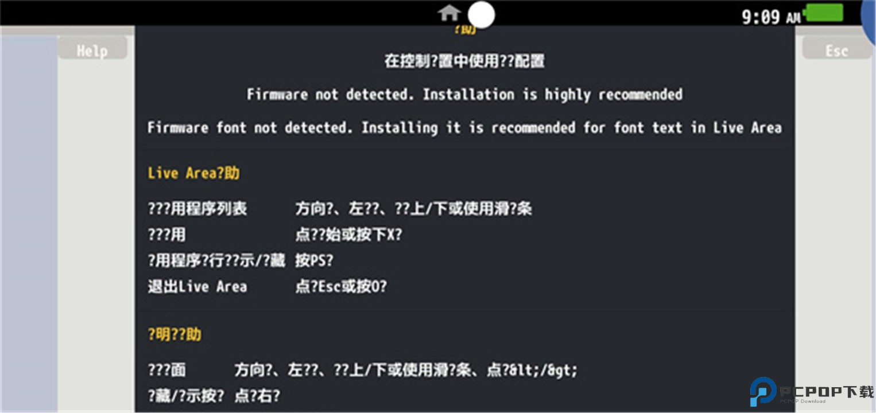Select the 'Firmware not detected' warning line

pyautogui.click(x=464, y=94)
